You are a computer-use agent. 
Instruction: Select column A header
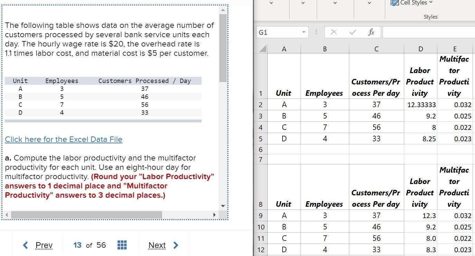point(284,49)
